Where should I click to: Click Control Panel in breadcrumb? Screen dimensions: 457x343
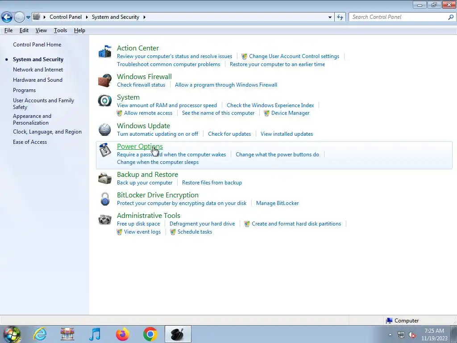click(66, 17)
